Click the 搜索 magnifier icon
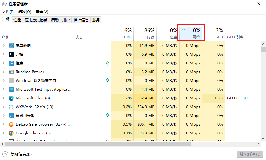Screen dimensions: 266x160 pyautogui.click(x=11, y=63)
